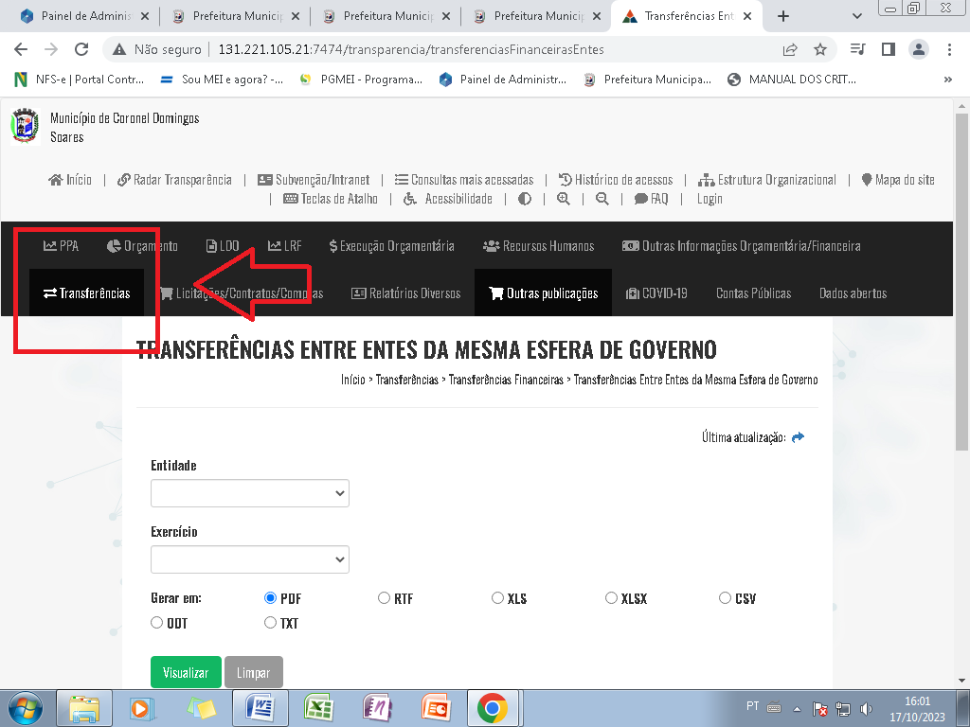Click the taskbar clock showing 16:01

point(917,701)
